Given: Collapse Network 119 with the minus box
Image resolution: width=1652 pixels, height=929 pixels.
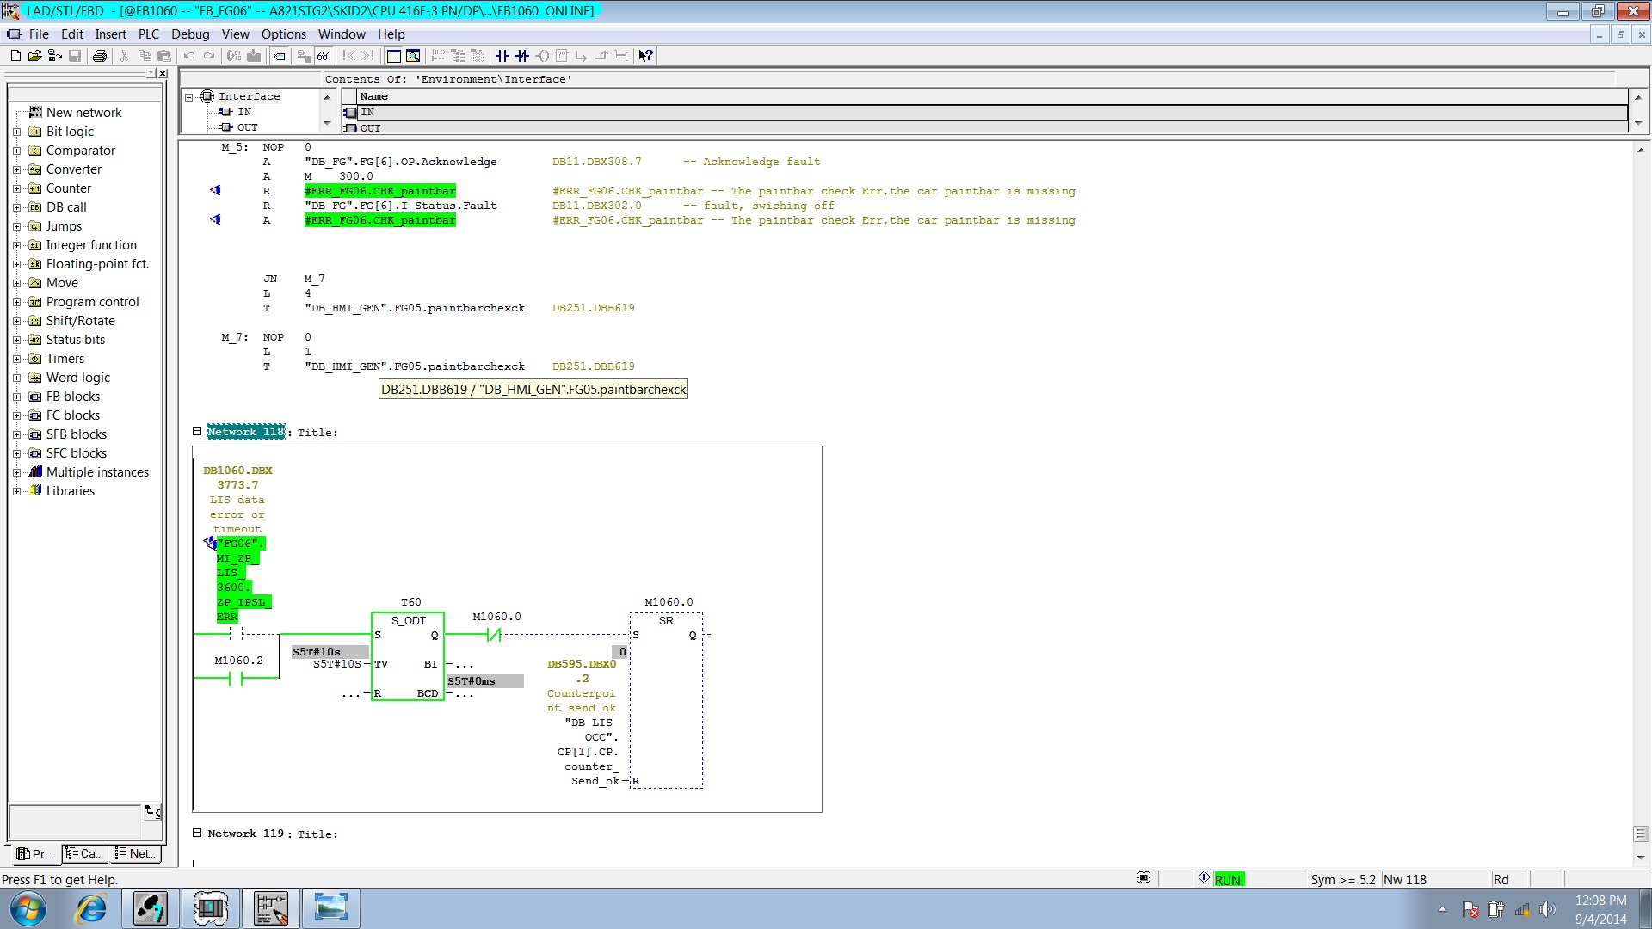Looking at the screenshot, I should point(197,833).
